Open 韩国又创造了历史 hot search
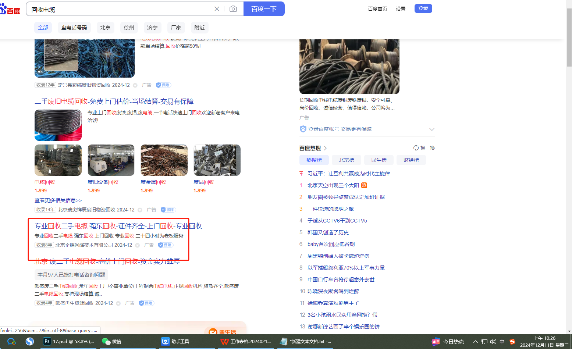 click(328, 232)
